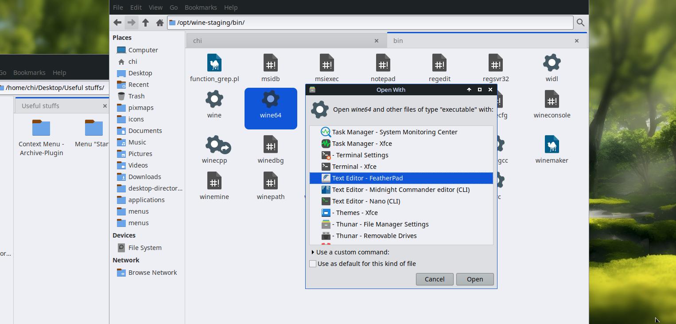Open the File menu
Screen dimensions: 676x324
point(118,8)
